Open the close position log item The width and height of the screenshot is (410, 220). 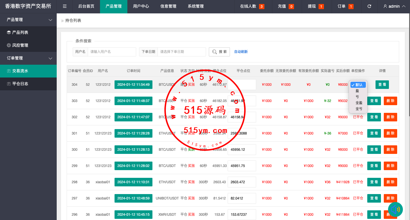[20, 84]
